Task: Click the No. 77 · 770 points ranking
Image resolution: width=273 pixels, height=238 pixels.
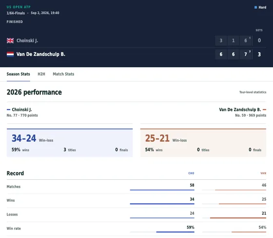Action: tap(22, 115)
